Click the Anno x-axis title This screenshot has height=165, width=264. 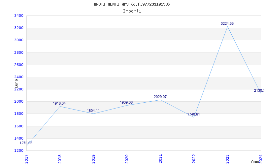[257, 162]
